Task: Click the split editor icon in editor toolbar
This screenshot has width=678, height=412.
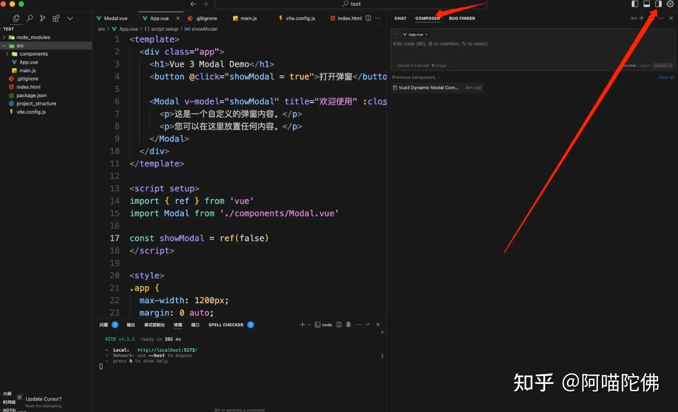Action: pos(368,18)
